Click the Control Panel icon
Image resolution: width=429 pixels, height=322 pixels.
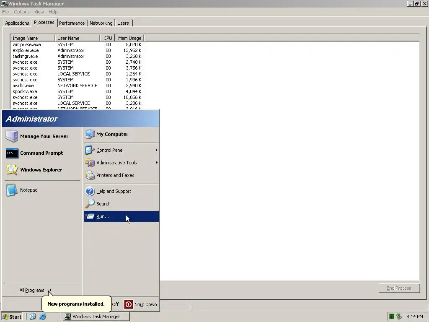tap(90, 150)
